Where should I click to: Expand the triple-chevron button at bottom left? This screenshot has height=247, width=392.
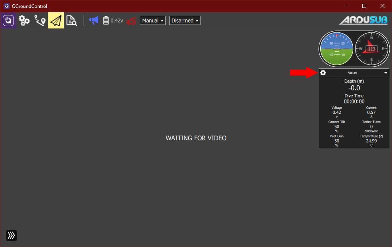coord(11,236)
